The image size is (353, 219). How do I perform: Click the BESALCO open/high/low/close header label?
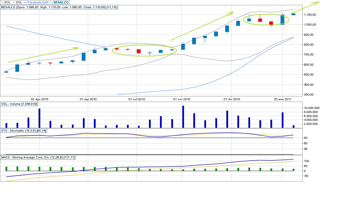pos(59,7)
